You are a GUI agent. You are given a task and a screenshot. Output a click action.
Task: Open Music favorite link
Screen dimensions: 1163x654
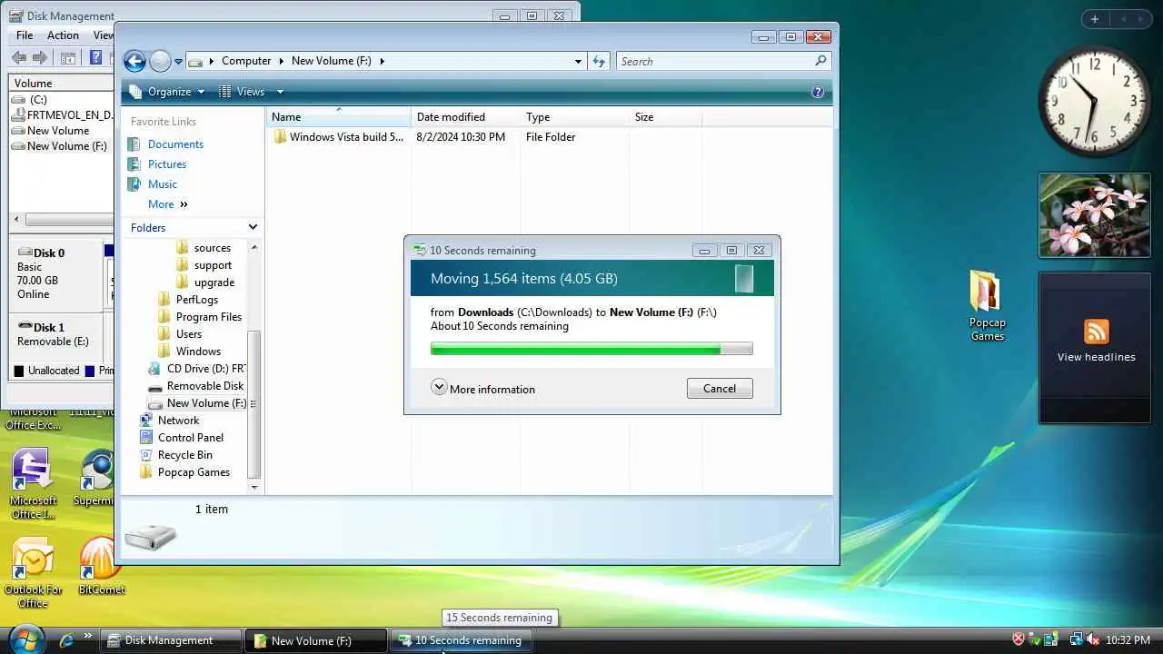point(163,184)
